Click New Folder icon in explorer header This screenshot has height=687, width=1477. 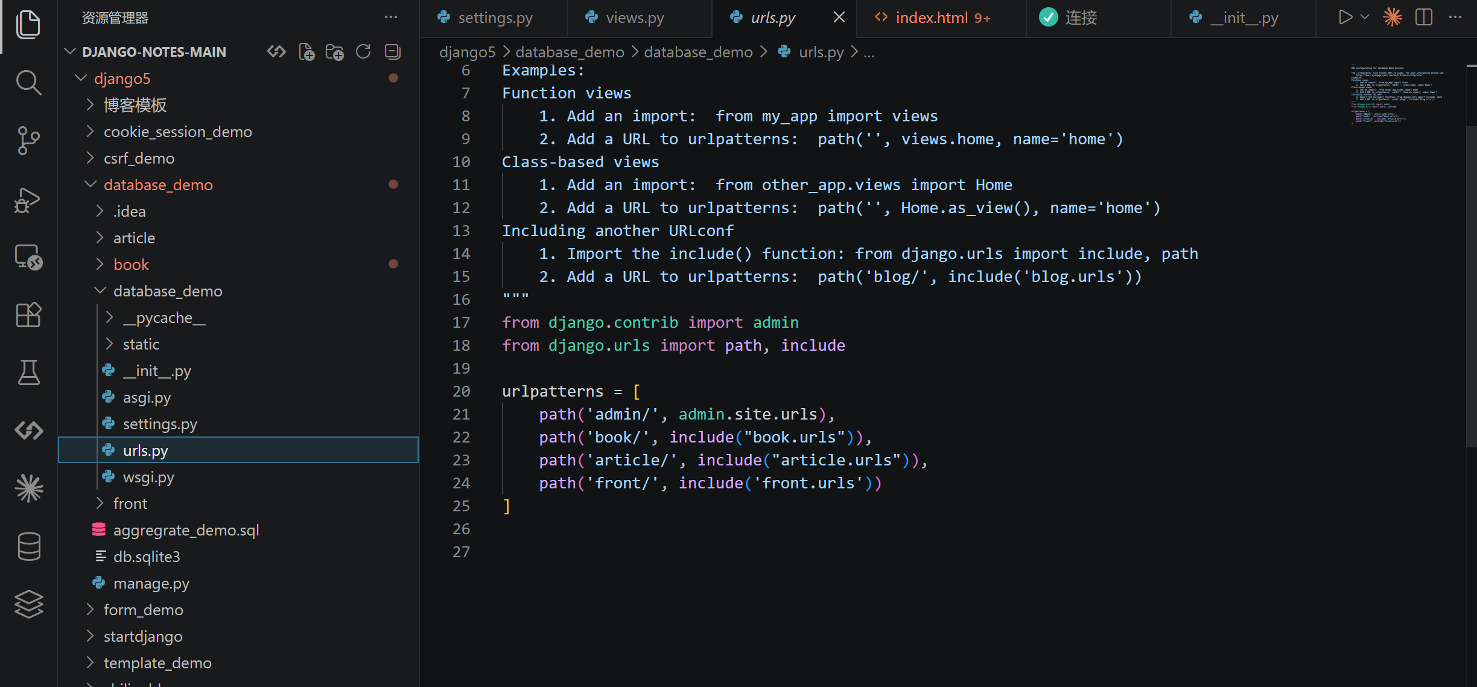pos(334,52)
